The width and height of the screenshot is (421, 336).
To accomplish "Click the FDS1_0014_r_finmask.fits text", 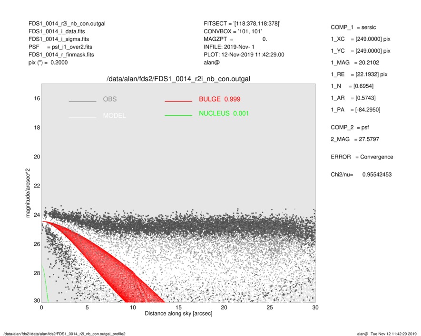I will 61,55.
